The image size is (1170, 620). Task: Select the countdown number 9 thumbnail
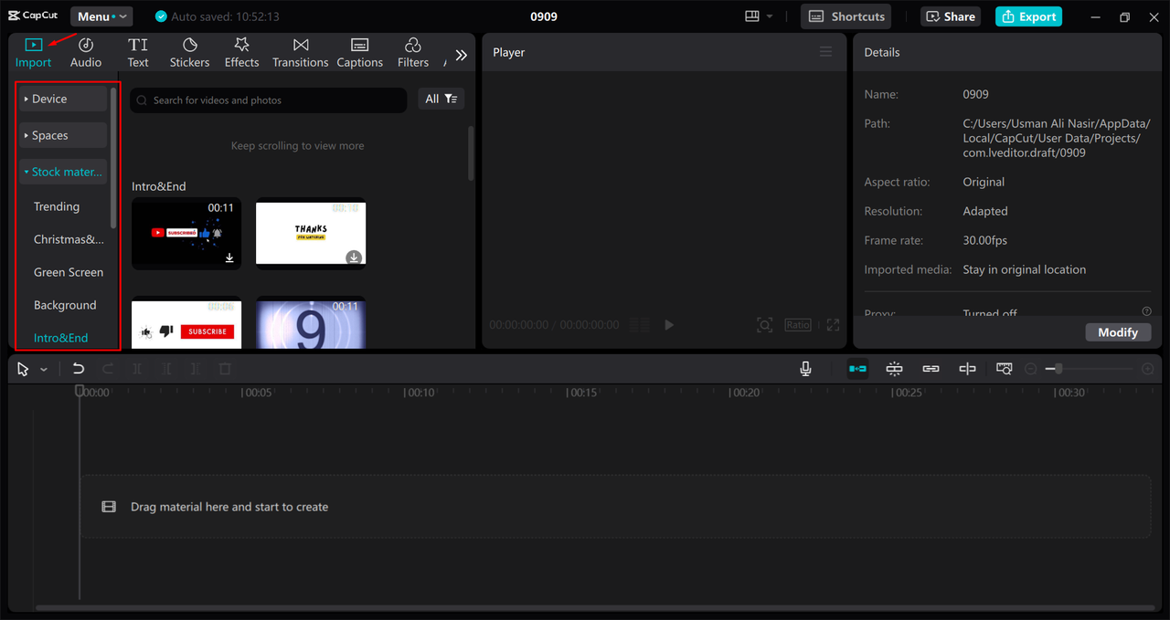[x=311, y=322]
